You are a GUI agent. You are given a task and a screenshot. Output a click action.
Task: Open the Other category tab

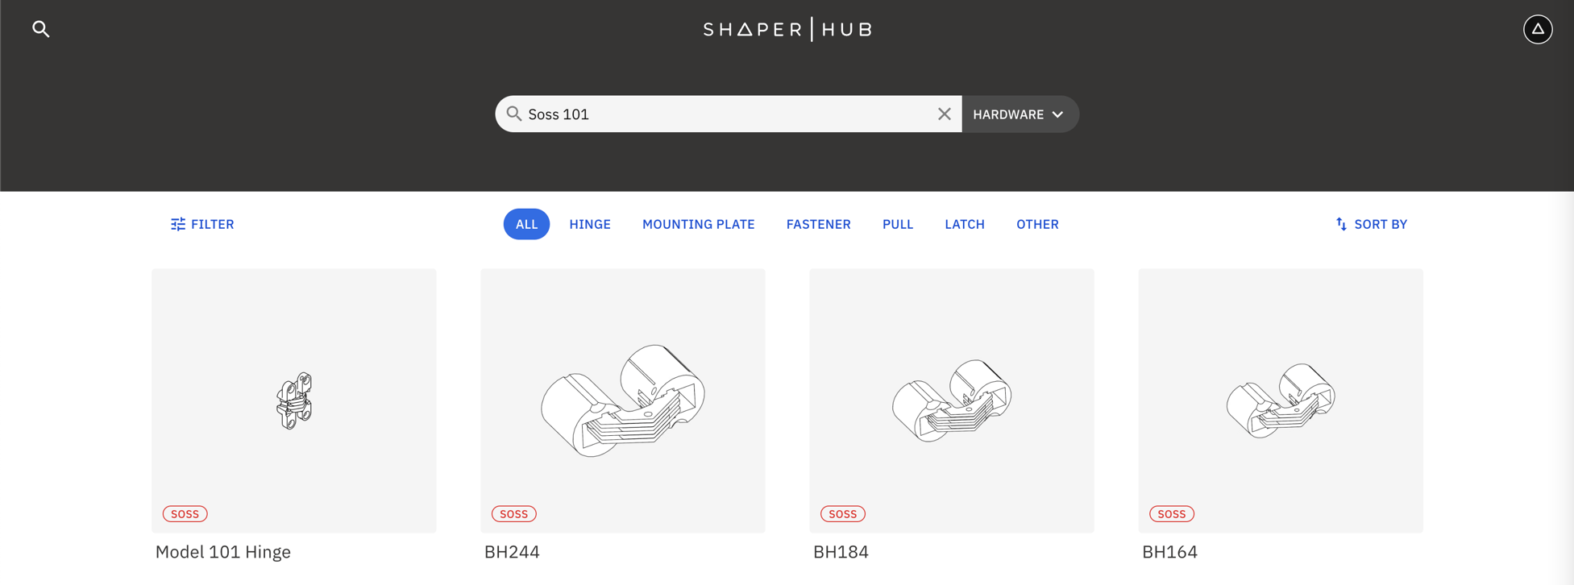pyautogui.click(x=1037, y=224)
